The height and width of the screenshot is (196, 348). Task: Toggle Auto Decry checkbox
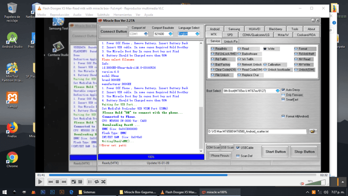tap(283, 90)
